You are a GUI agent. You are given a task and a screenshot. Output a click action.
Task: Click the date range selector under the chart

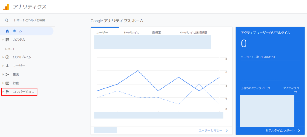(x=105, y=130)
